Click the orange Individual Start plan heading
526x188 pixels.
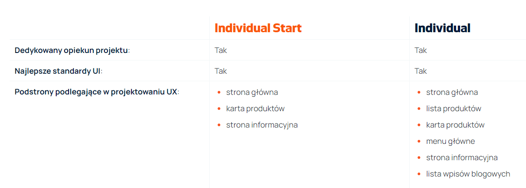click(x=258, y=28)
